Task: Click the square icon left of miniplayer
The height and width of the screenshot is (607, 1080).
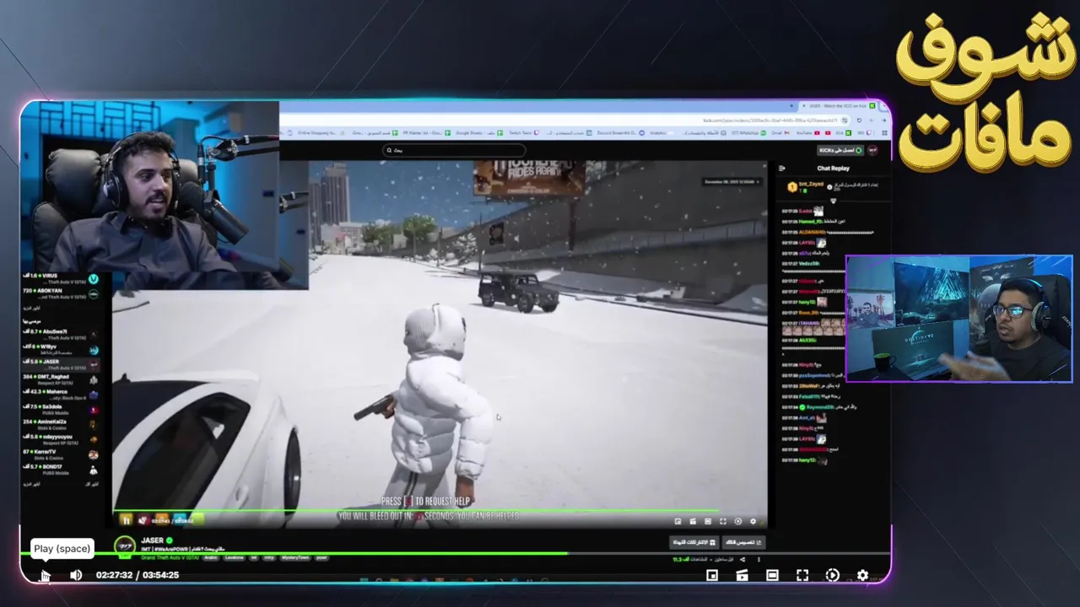Action: point(712,575)
